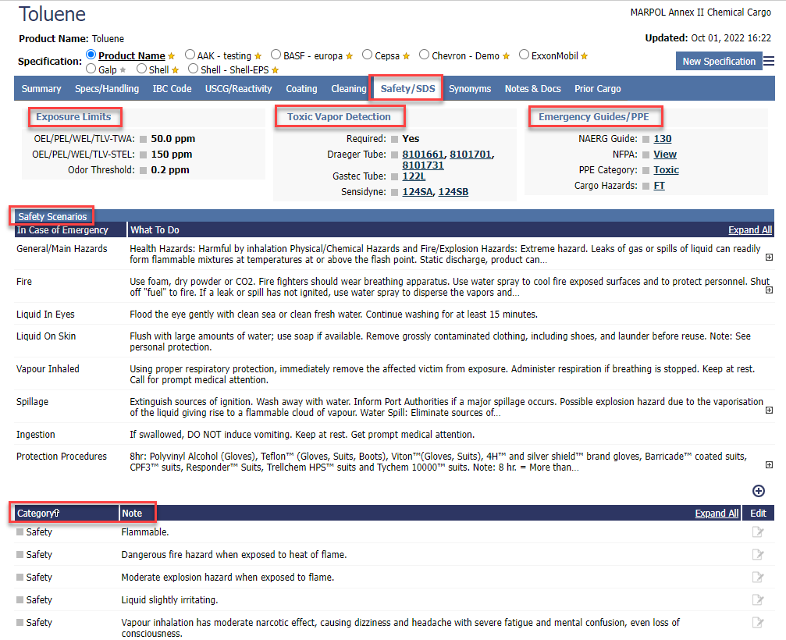
Task: Click the star icon next to Galp
Action: tap(122, 70)
